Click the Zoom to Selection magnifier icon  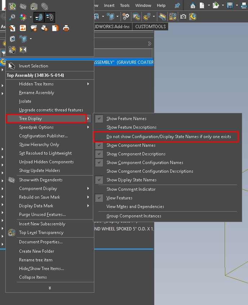[x=12, y=17]
